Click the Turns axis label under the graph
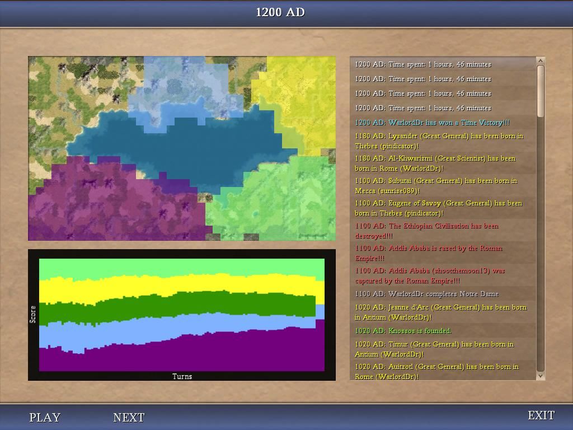The width and height of the screenshot is (573, 430). (x=181, y=376)
